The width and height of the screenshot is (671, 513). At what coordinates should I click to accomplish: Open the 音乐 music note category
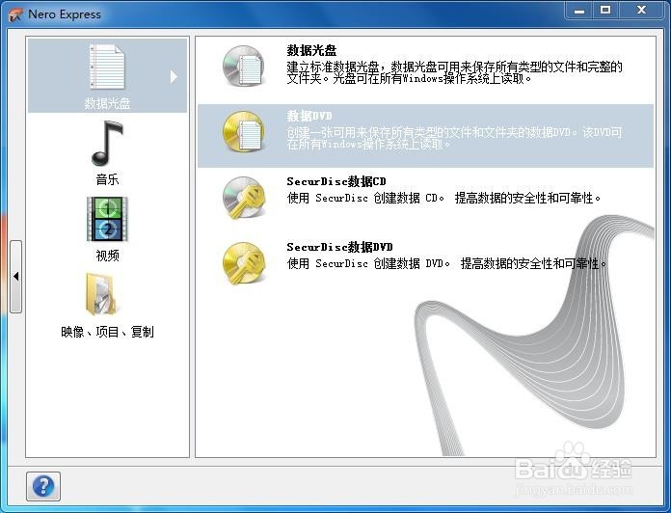(107, 144)
